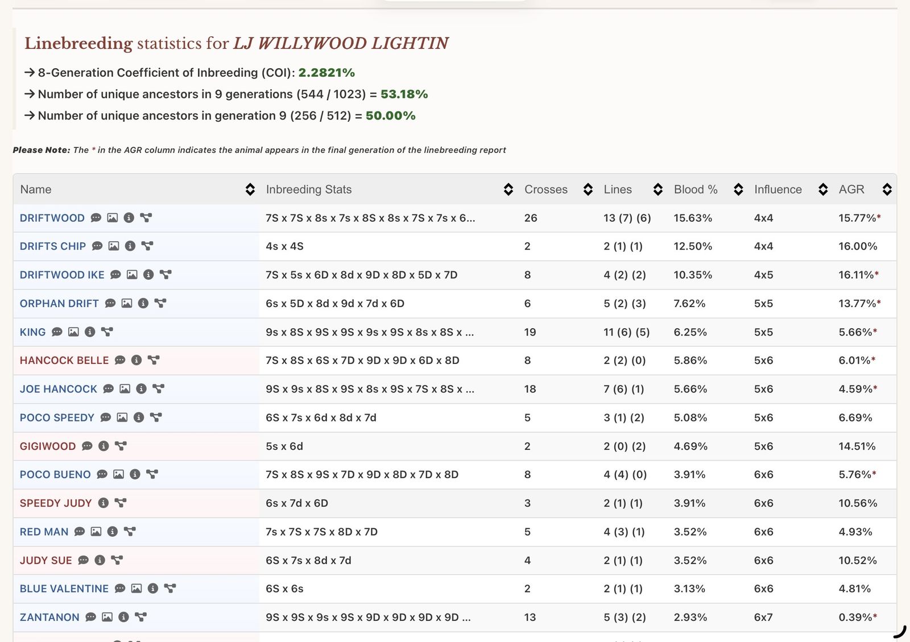Screen dimensions: 910x642
Task: Open the info icon beside DRIFTWOOD IKE
Action: (148, 275)
